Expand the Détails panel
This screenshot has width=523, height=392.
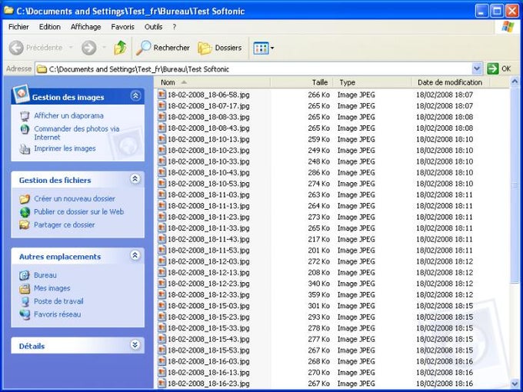tap(135, 344)
